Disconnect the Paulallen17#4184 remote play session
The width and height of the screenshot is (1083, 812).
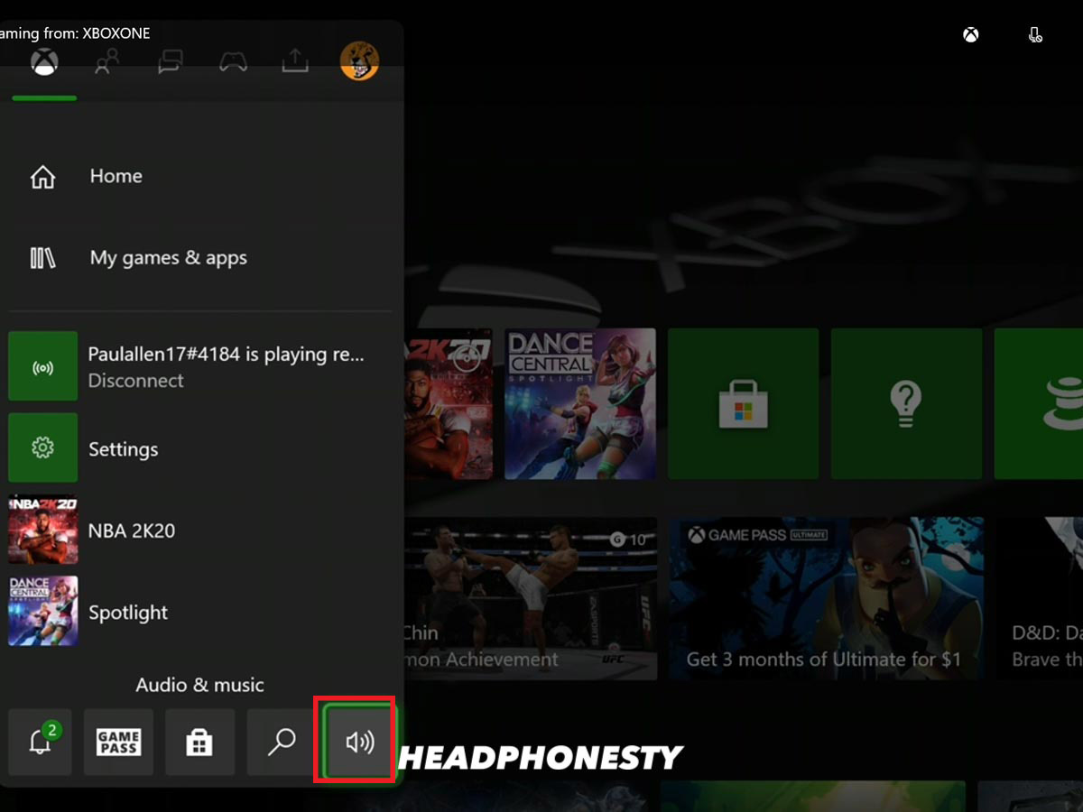pyautogui.click(x=200, y=366)
